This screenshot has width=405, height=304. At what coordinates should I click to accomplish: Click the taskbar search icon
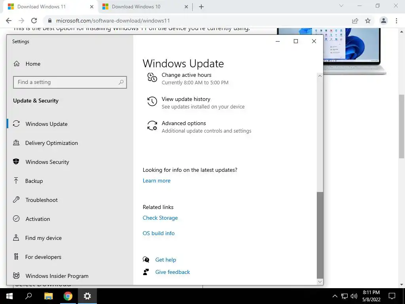pyautogui.click(x=28, y=296)
